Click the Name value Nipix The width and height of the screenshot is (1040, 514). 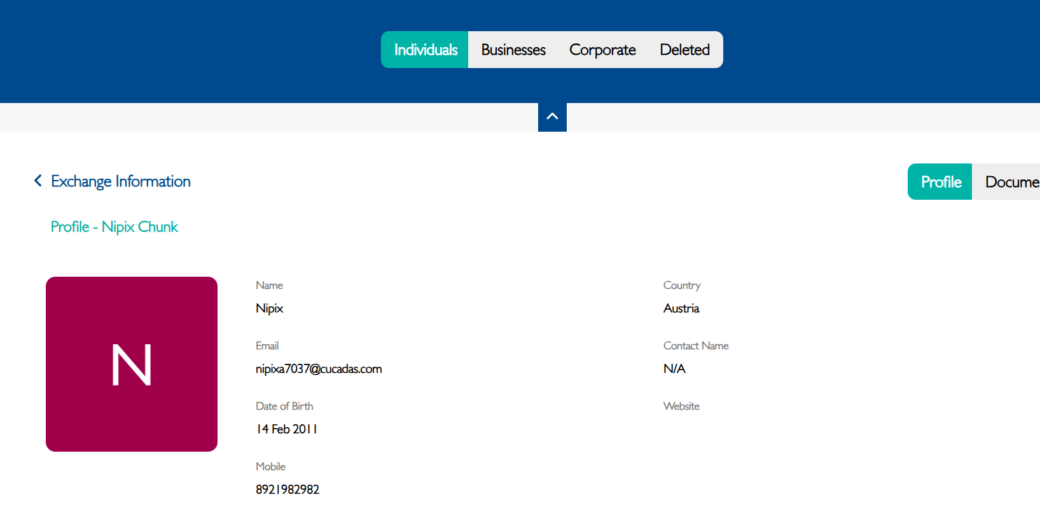269,309
